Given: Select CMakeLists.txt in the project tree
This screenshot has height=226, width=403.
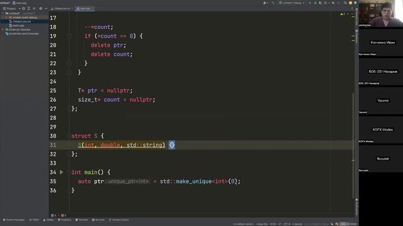Looking at the screenshot, I should pyautogui.click(x=21, y=21).
